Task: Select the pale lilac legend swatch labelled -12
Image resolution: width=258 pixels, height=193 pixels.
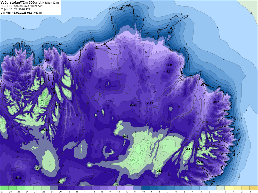Action: 129,188
